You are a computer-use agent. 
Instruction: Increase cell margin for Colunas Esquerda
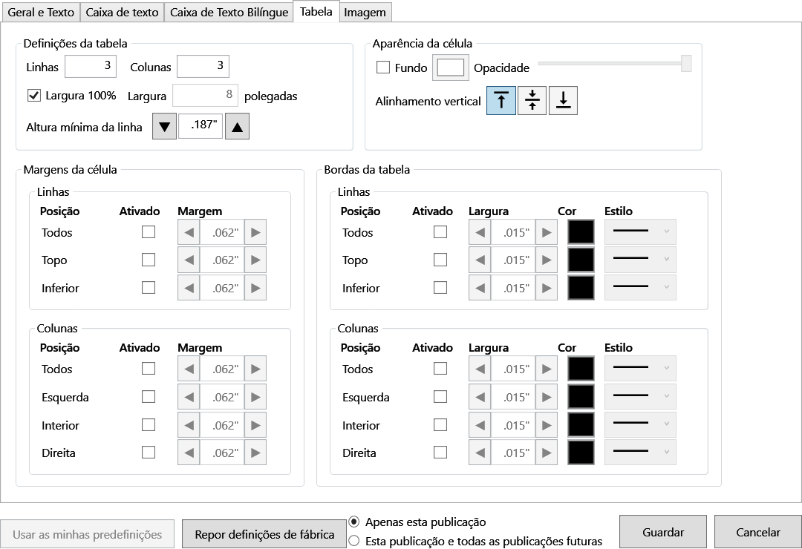coord(255,397)
